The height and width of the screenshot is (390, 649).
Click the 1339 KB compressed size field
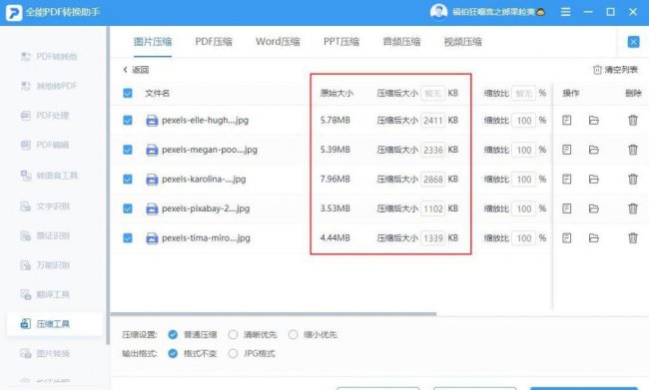point(433,237)
